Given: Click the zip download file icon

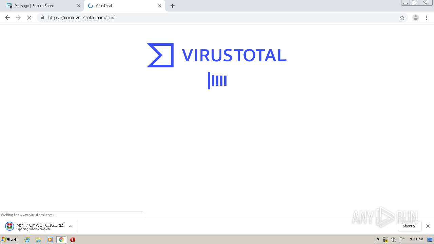Looking at the screenshot, I should 9,226.
